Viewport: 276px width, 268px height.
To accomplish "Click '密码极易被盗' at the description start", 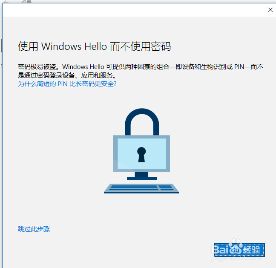I will [37, 67].
